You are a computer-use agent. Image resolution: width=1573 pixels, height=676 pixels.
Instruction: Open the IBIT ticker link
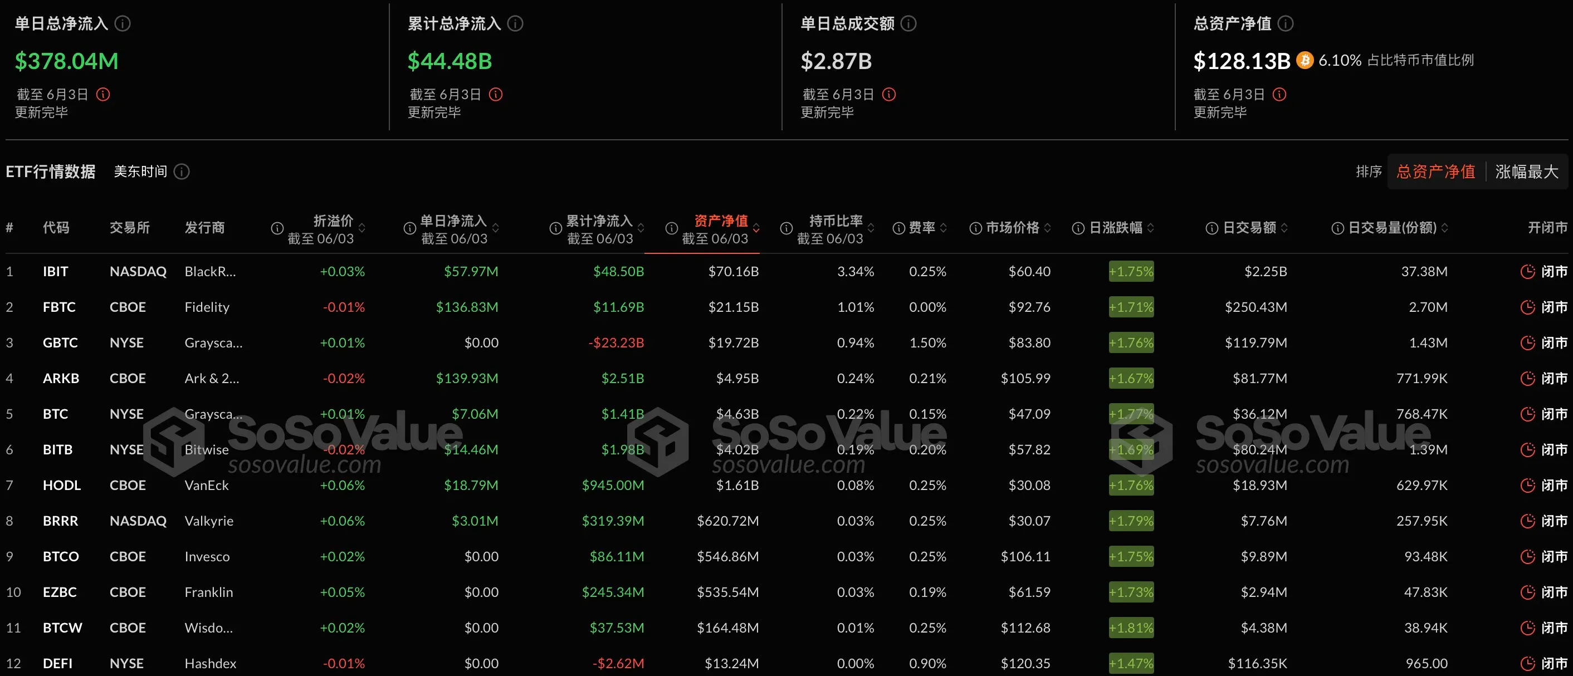[x=55, y=272]
